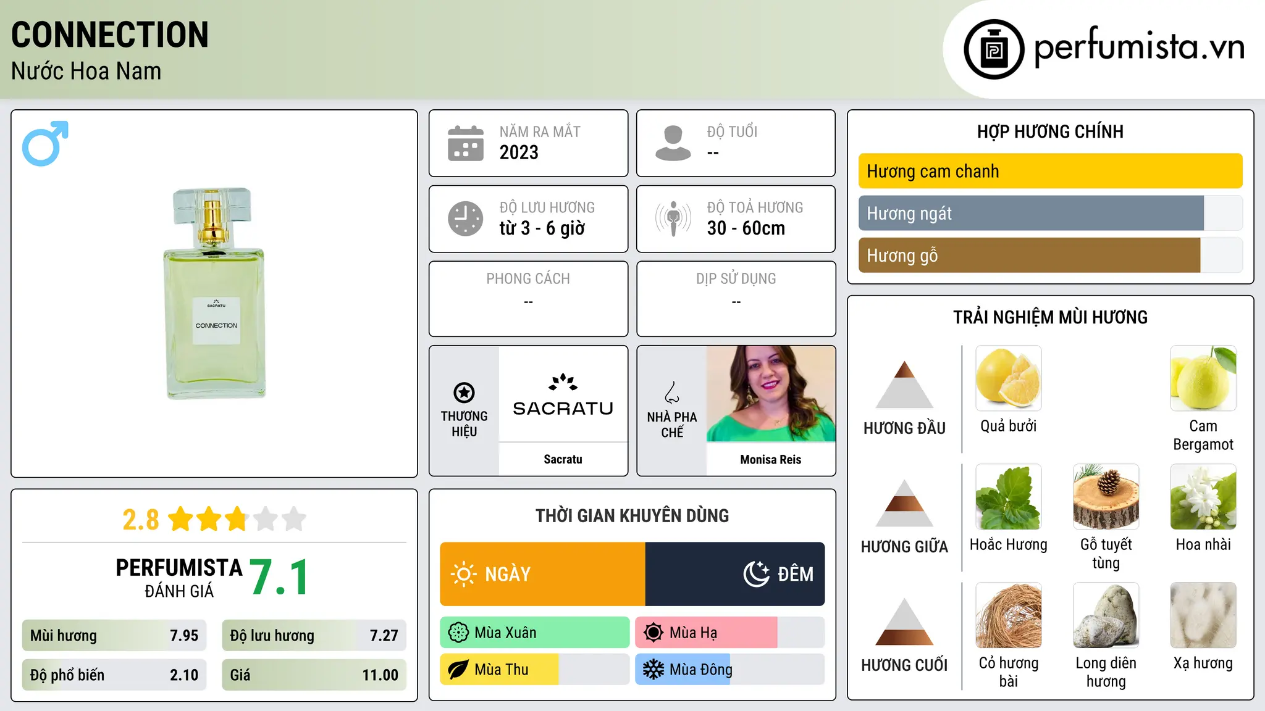Select the Xạ hương note image
The width and height of the screenshot is (1265, 711).
(1203, 615)
